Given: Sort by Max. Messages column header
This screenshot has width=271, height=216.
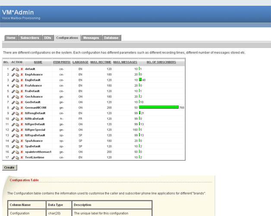Looking at the screenshot, I should (125, 63).
